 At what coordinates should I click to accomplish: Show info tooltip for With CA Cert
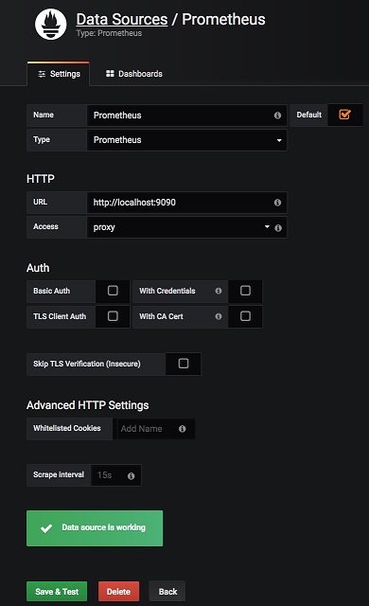[x=219, y=316]
